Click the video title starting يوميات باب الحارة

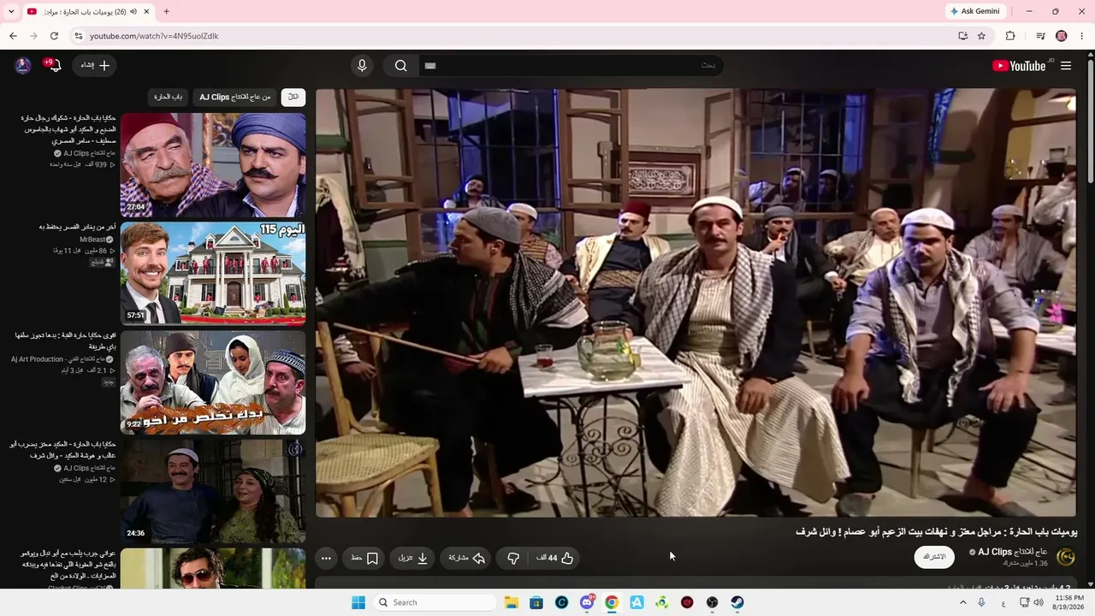(936, 532)
